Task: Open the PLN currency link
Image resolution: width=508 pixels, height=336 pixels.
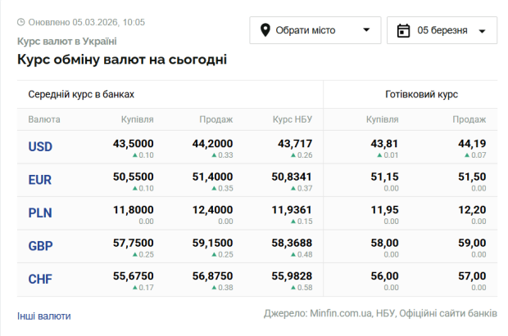Action: (x=40, y=213)
